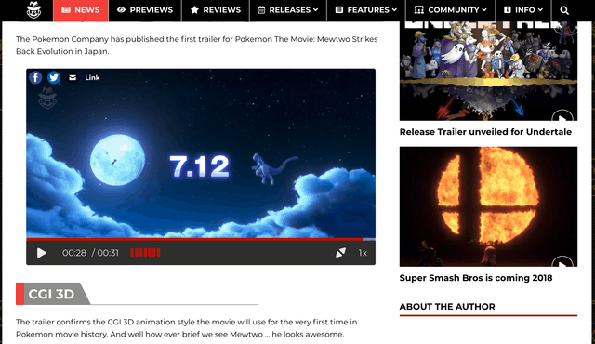
Task: Open the search magnifier icon
Action: coord(564,10)
